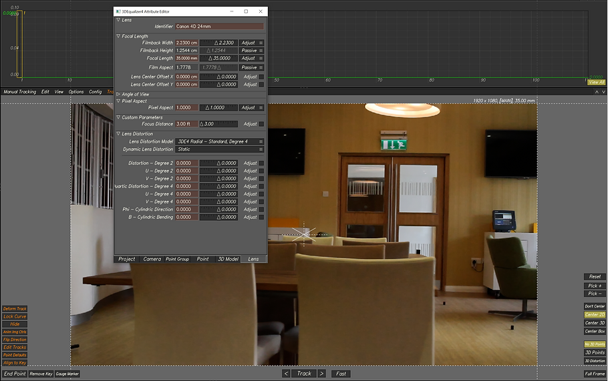Image resolution: width=608 pixels, height=381 pixels.
Task: Enable Adjust for Quartic Distortion - Degree 4
Action: pyautogui.click(x=261, y=186)
